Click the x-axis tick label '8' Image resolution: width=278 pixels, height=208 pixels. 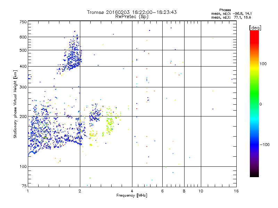tap(184, 191)
